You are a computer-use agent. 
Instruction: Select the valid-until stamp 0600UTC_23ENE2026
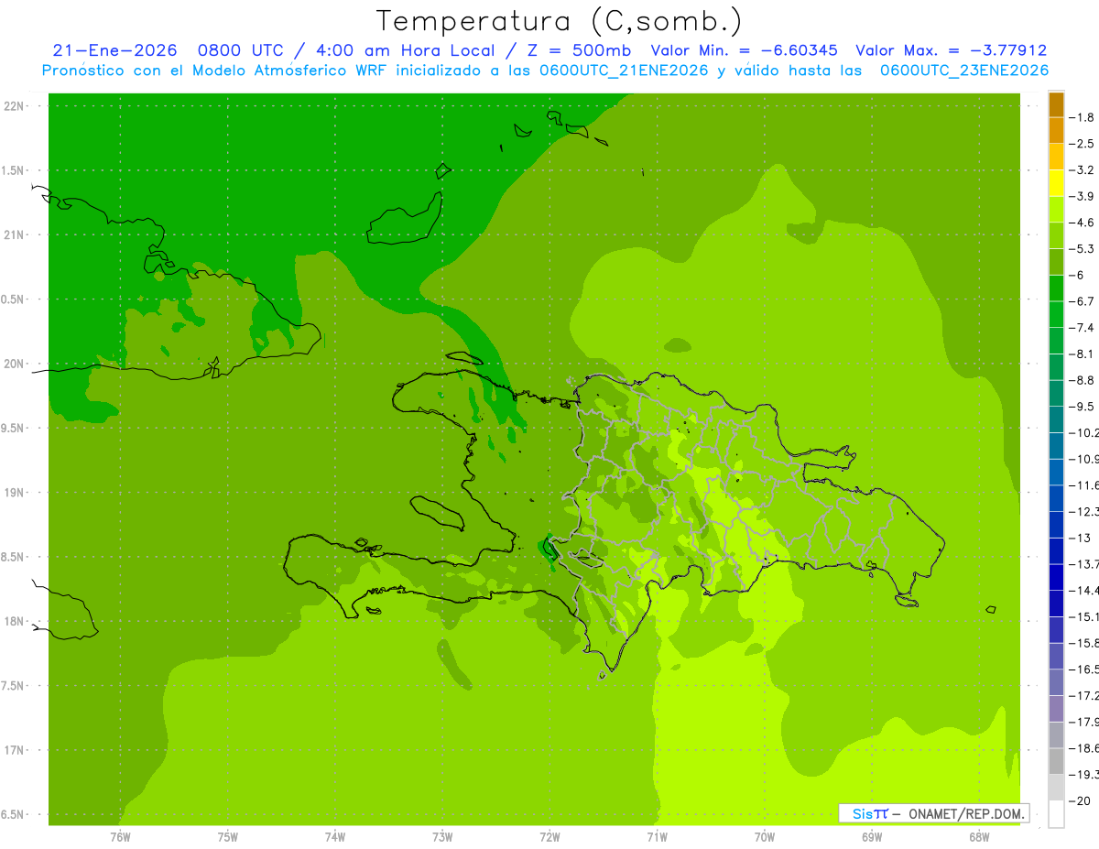click(x=964, y=71)
